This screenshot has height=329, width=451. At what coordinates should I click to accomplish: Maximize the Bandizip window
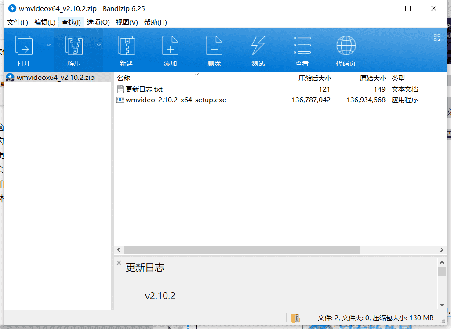[x=408, y=9]
